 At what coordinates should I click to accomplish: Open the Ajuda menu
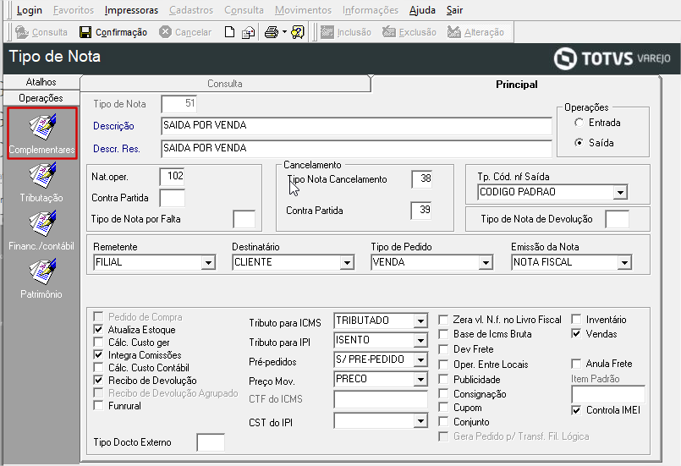pyautogui.click(x=422, y=10)
